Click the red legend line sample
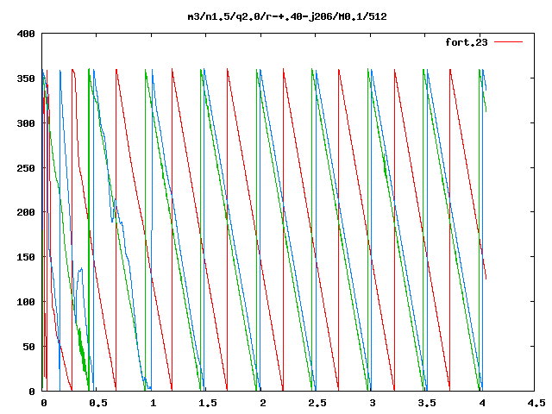 point(508,42)
